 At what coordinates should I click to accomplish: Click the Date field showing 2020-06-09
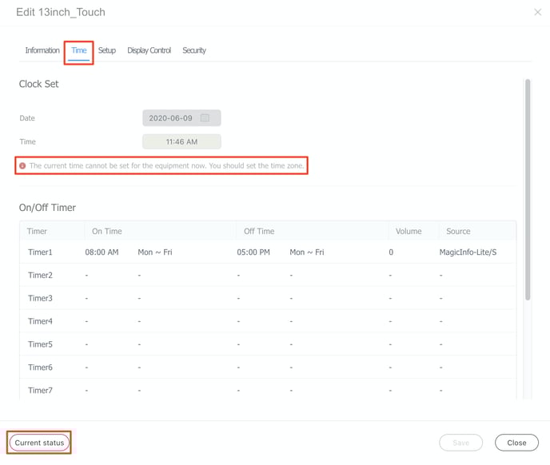click(181, 117)
